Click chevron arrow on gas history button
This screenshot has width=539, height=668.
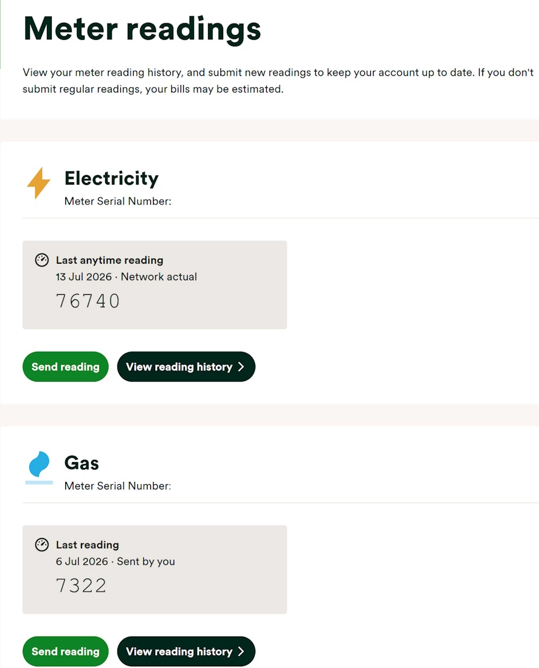point(241,651)
